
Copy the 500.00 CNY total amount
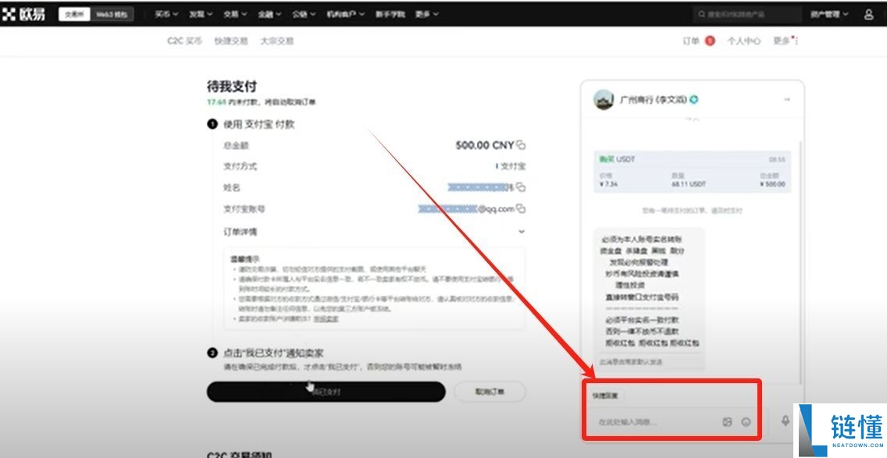[x=521, y=145]
